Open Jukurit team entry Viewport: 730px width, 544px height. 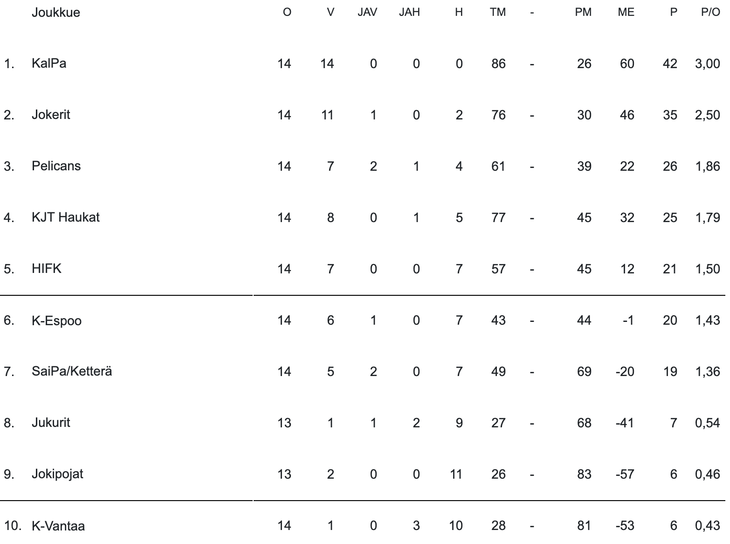pos(51,423)
